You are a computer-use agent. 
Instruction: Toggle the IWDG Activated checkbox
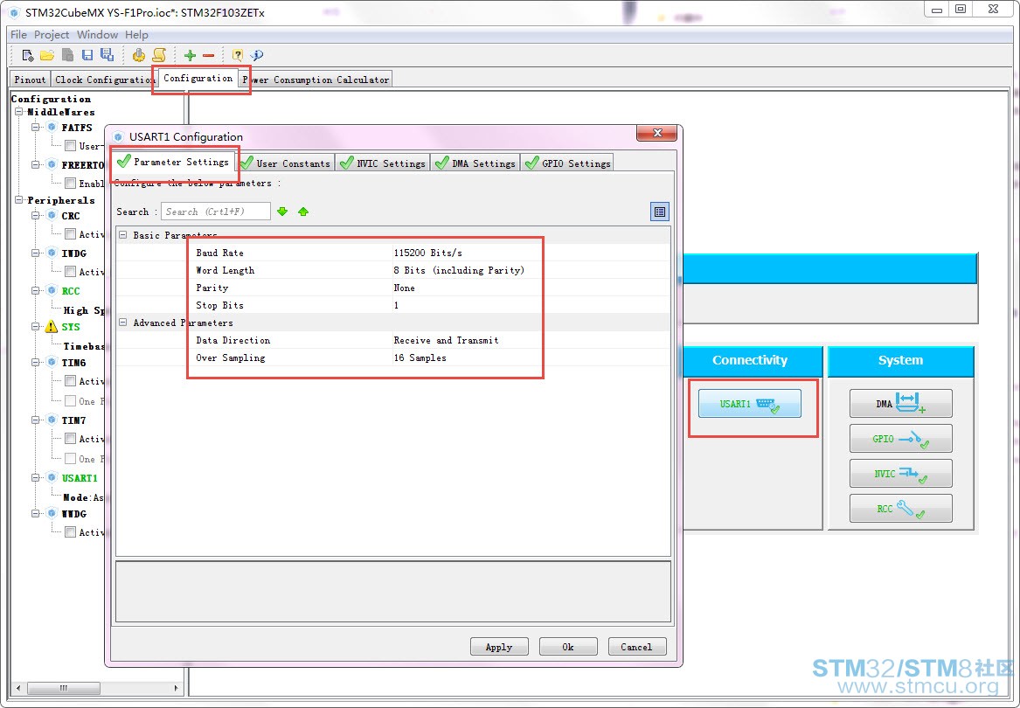point(70,271)
